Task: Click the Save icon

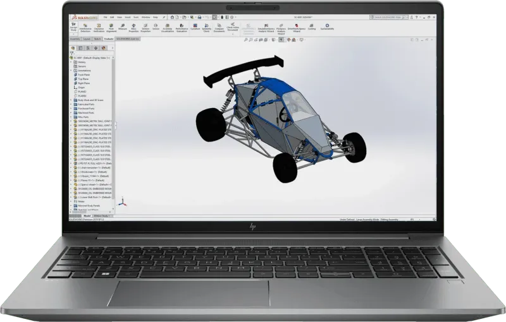Action: pos(192,17)
